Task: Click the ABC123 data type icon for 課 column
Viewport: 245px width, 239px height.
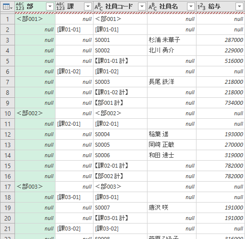Action: click(x=60, y=6)
